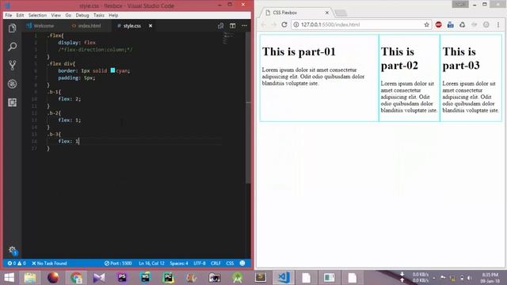507x285 pixels.
Task: Open the Edit menu
Action: [x=20, y=15]
